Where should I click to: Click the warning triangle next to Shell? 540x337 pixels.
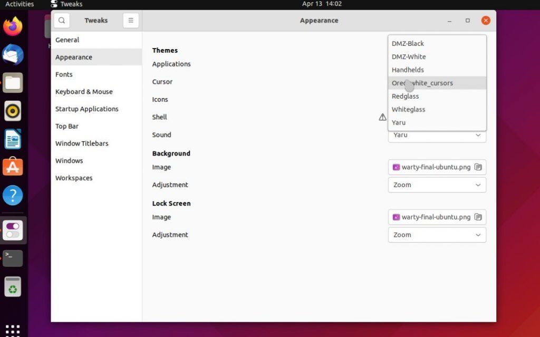tap(382, 117)
